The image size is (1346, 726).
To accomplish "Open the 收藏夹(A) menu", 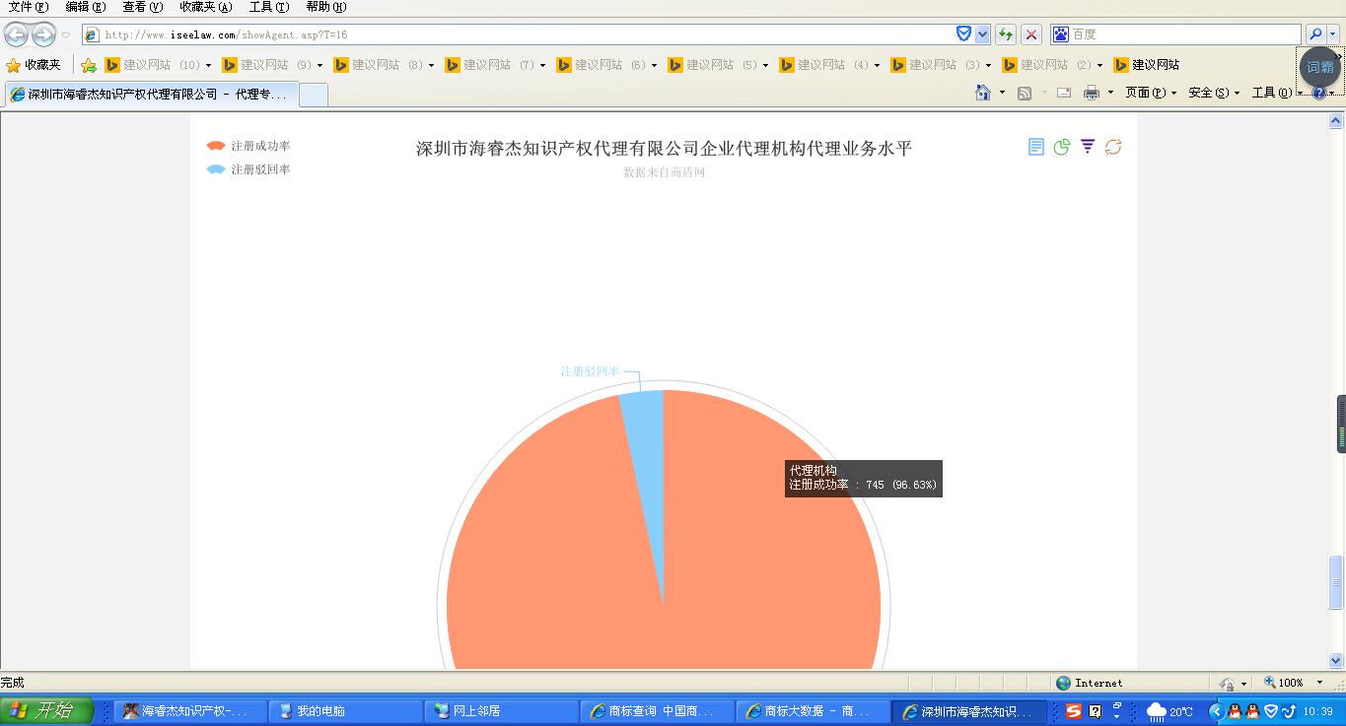I will (206, 7).
